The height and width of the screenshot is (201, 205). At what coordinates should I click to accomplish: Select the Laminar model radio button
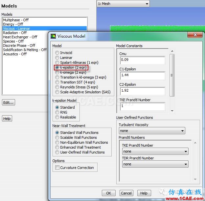(x=57, y=58)
